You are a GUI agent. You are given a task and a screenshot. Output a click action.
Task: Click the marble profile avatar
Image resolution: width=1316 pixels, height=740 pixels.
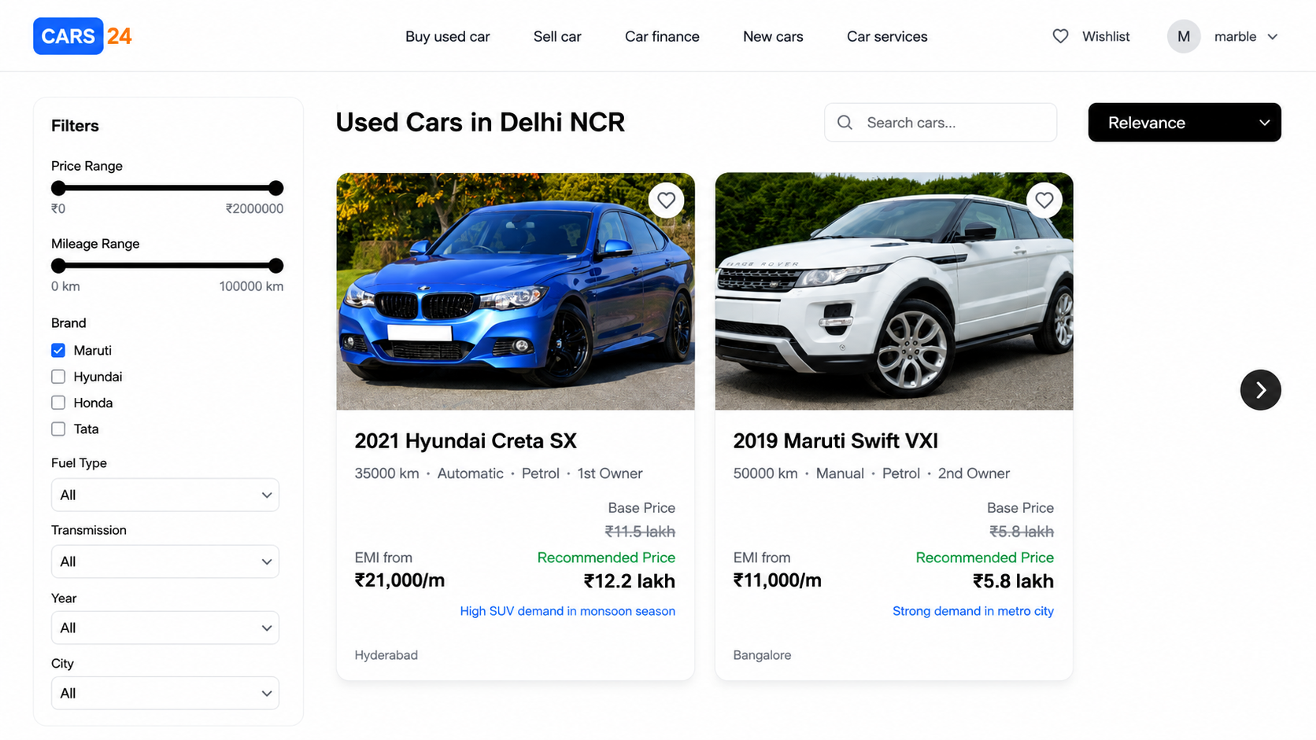point(1183,36)
